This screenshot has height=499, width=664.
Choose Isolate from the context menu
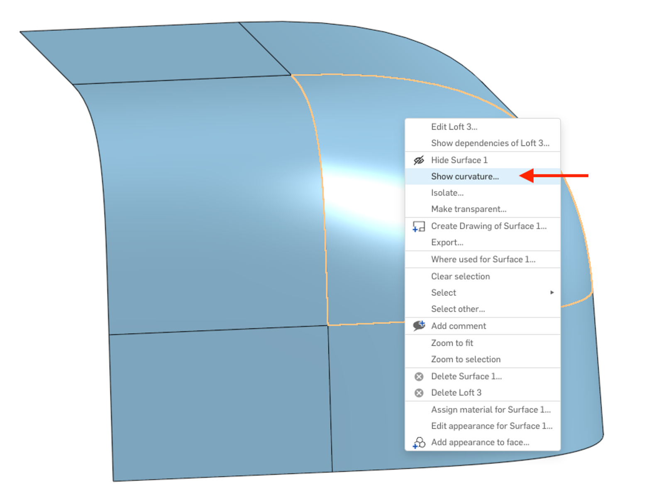pos(448,193)
